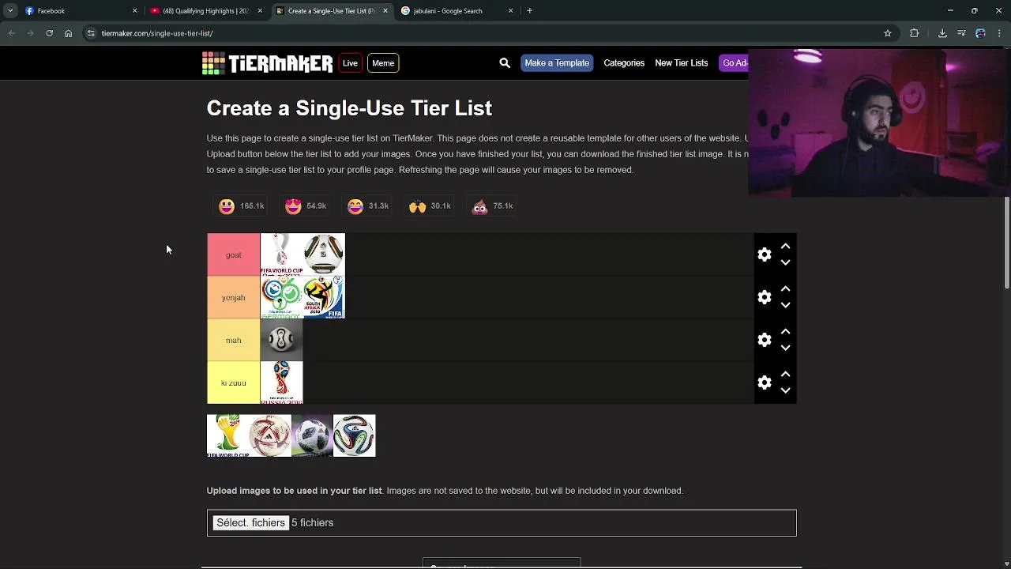
Task: Open a new browser tab
Action: 529,11
